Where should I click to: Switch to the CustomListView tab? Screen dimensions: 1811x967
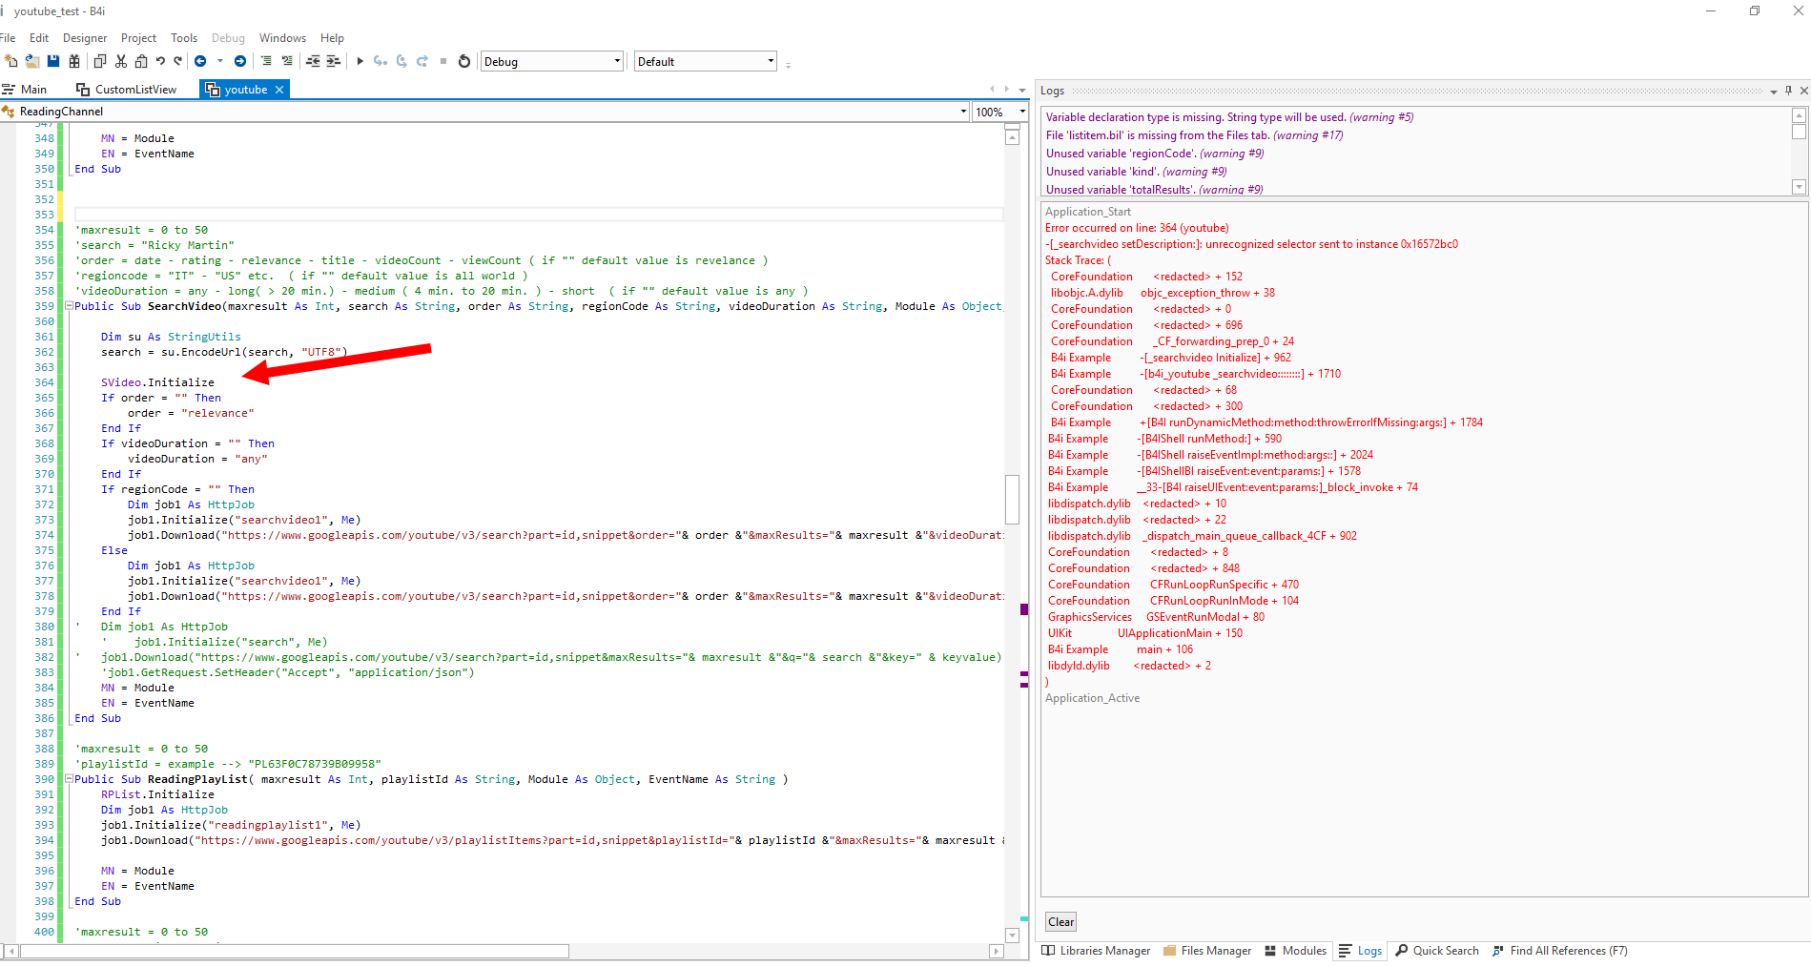135,90
